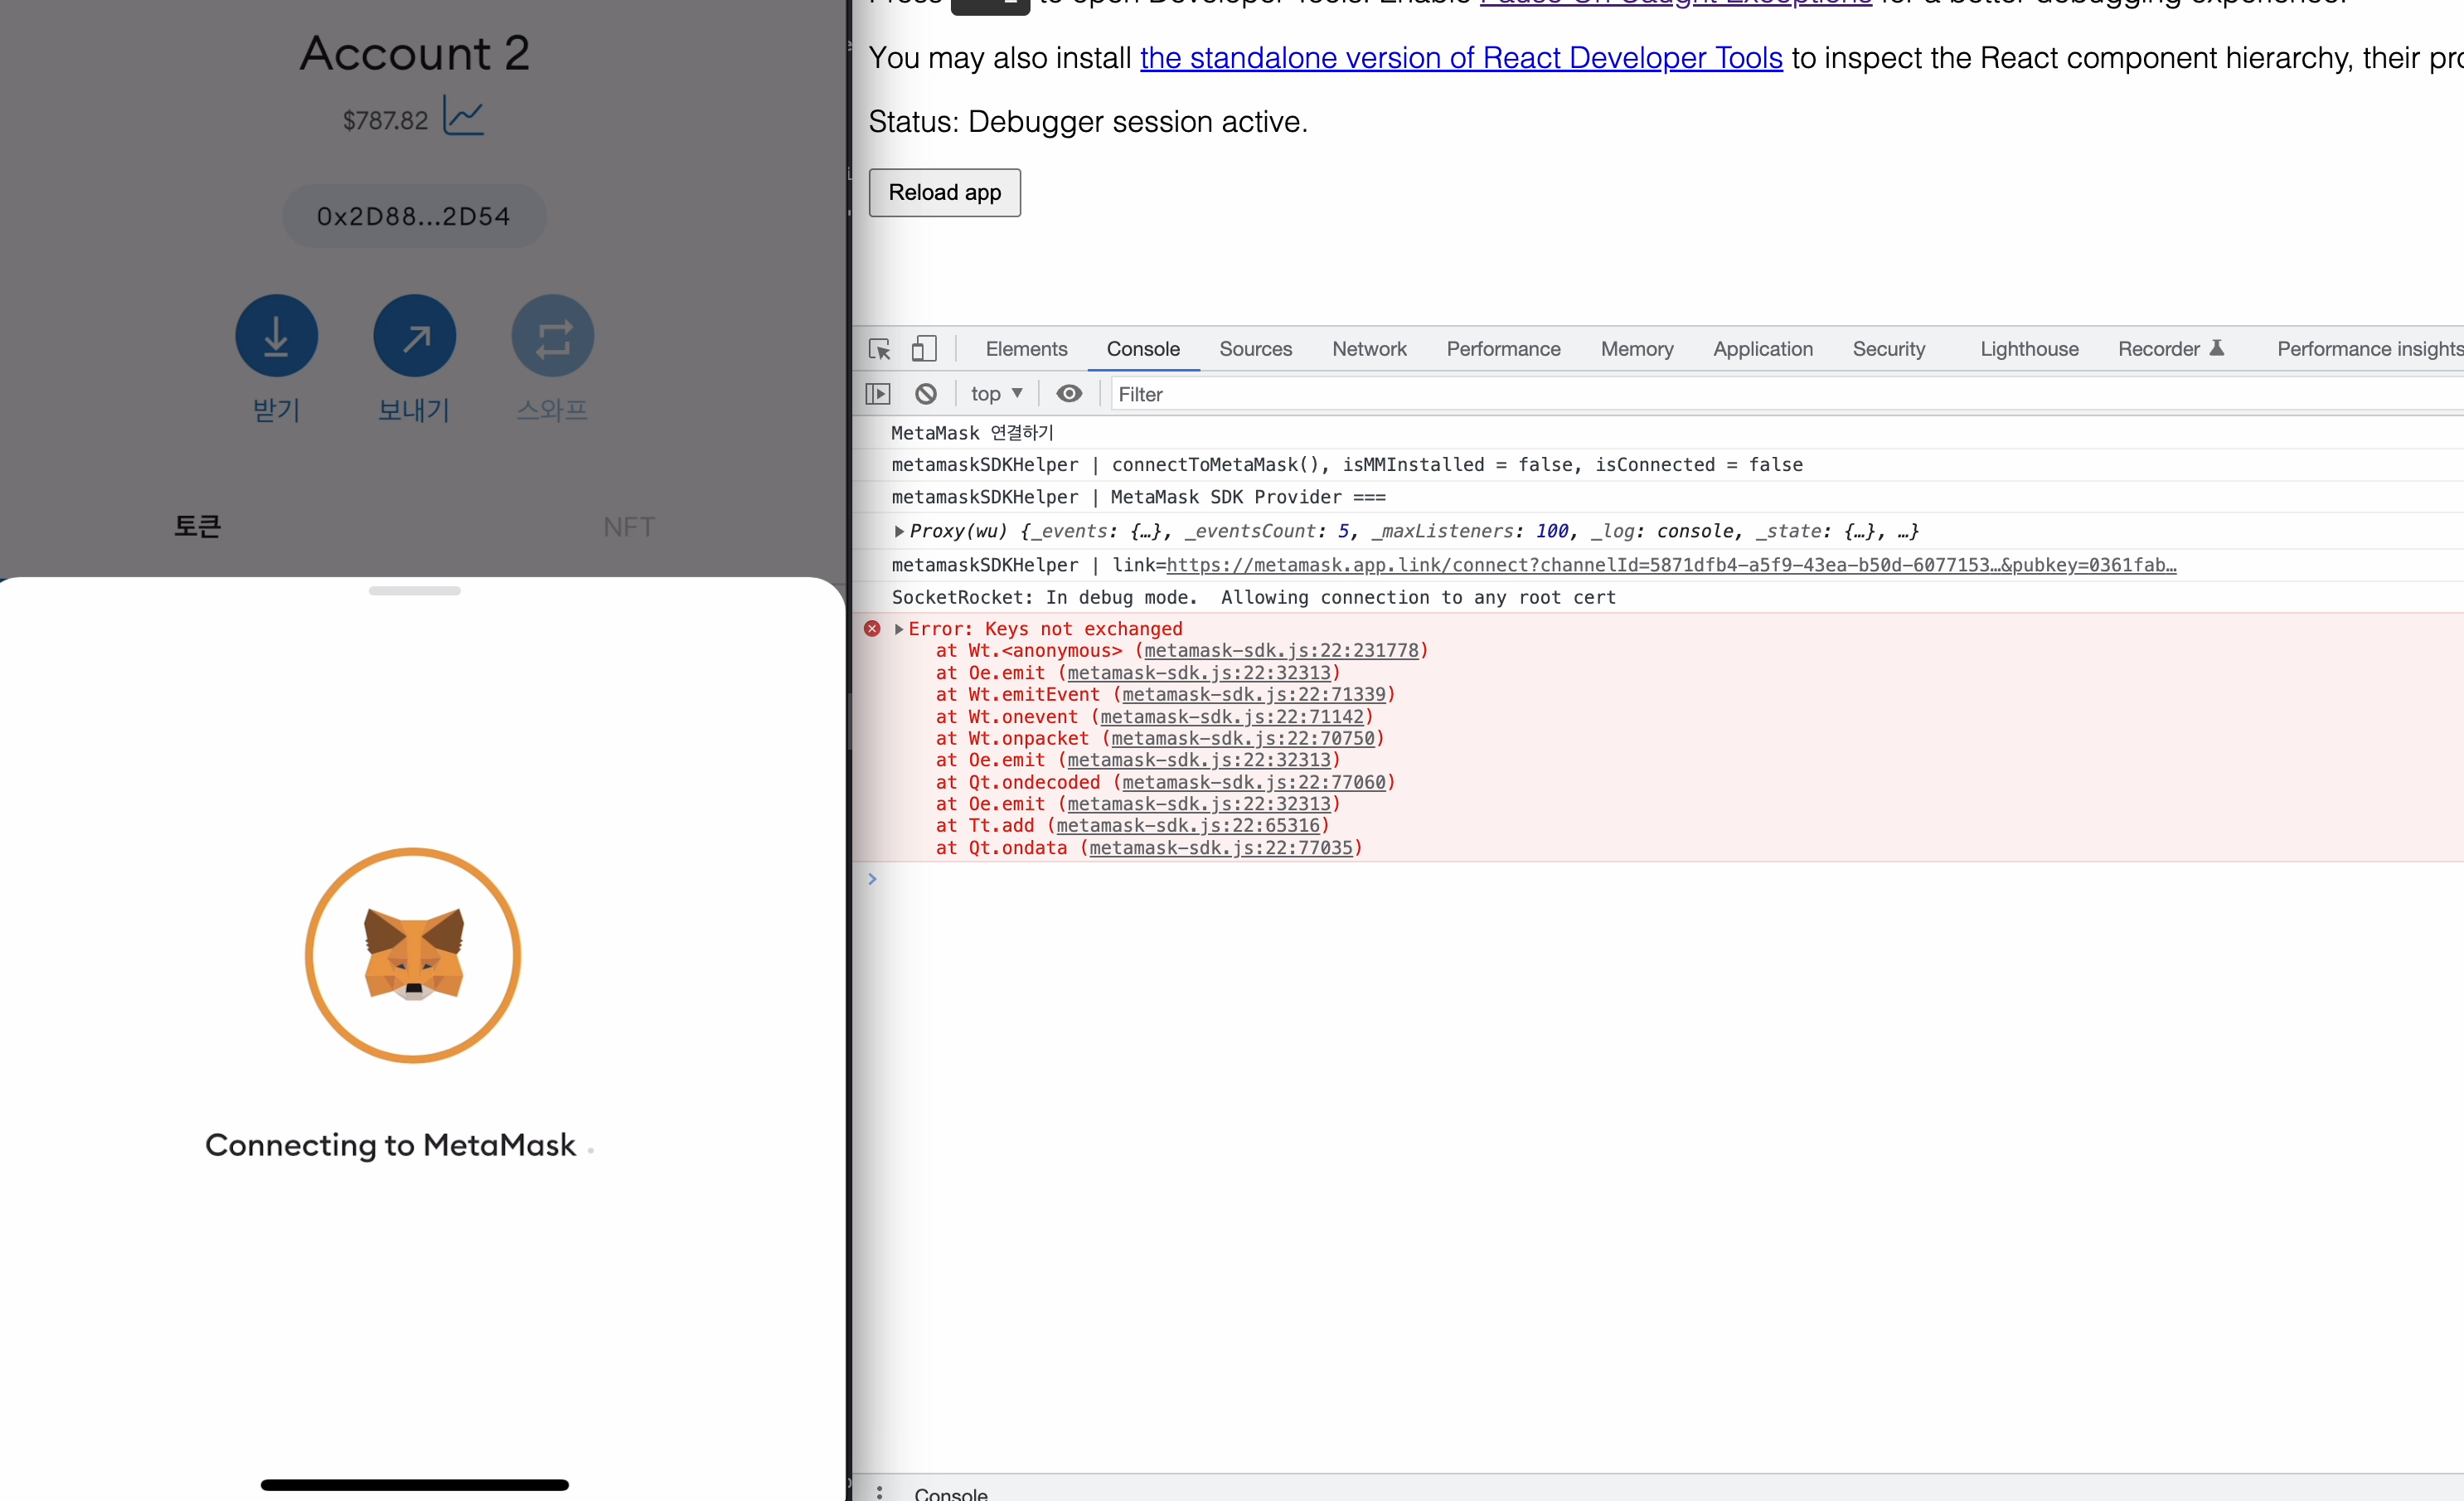The width and height of the screenshot is (2464, 1501).
Task: Expand the Proxy(wu) object
Action: 899,531
